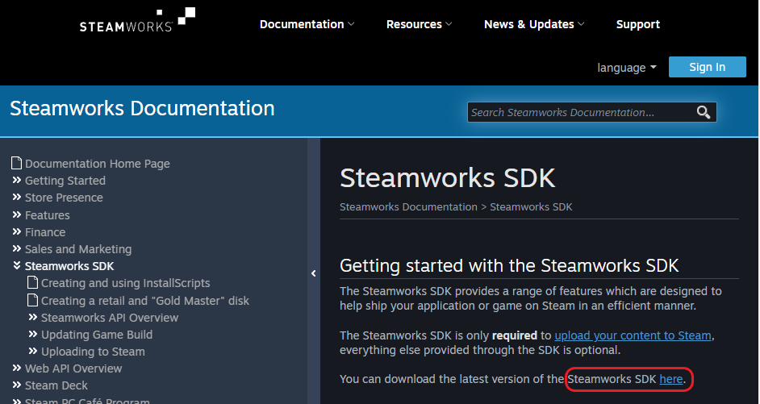Click the Getting started with the Steamworks SDK heading

pos(509,265)
